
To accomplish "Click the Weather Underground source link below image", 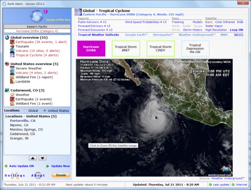I will [228, 178].
